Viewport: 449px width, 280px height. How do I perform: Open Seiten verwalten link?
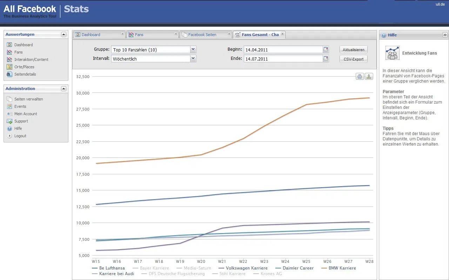(x=28, y=99)
